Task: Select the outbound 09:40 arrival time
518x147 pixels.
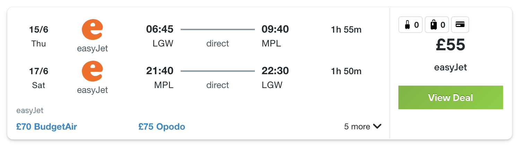Action: click(275, 29)
